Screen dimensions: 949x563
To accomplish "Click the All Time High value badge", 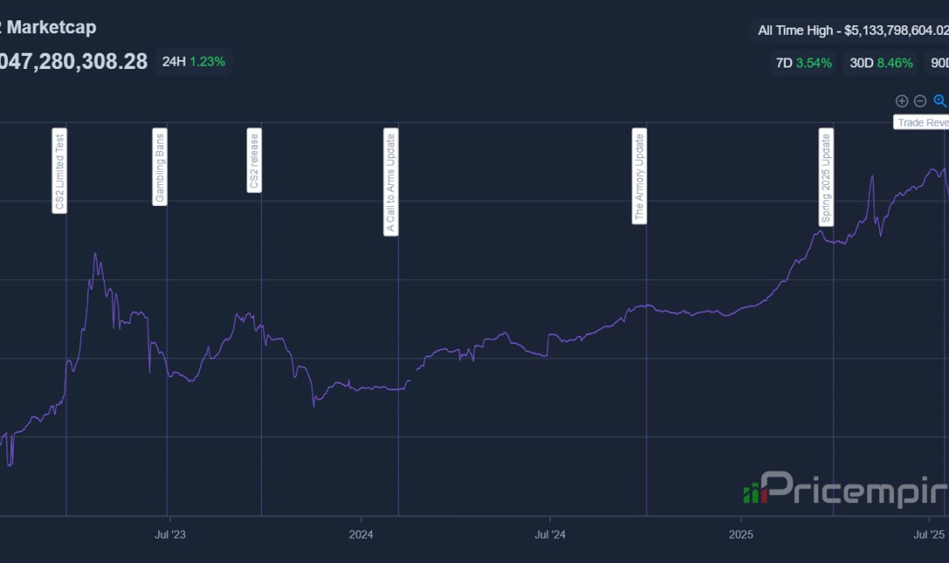I will click(851, 31).
